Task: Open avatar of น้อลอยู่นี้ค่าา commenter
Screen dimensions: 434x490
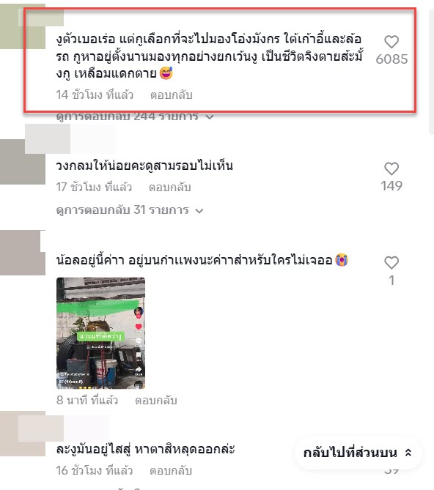Action: coord(23,253)
